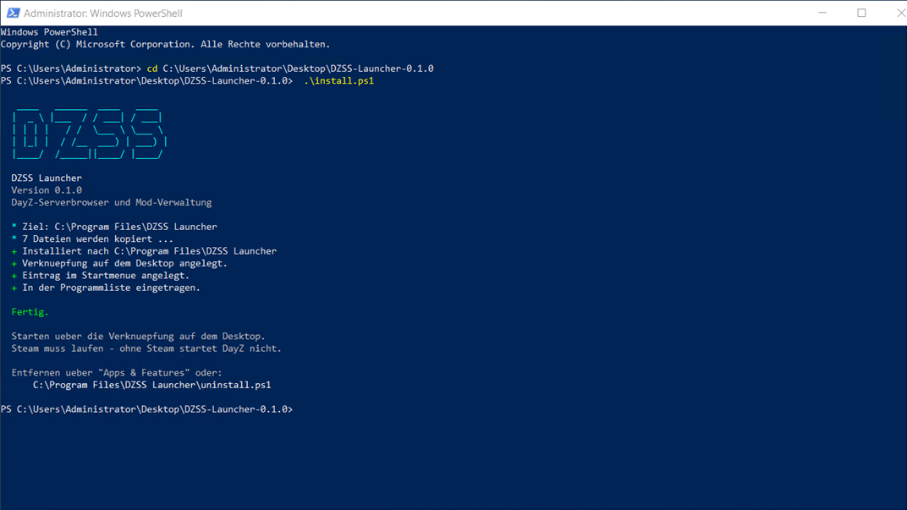Maximize the PowerShell window

[861, 13]
